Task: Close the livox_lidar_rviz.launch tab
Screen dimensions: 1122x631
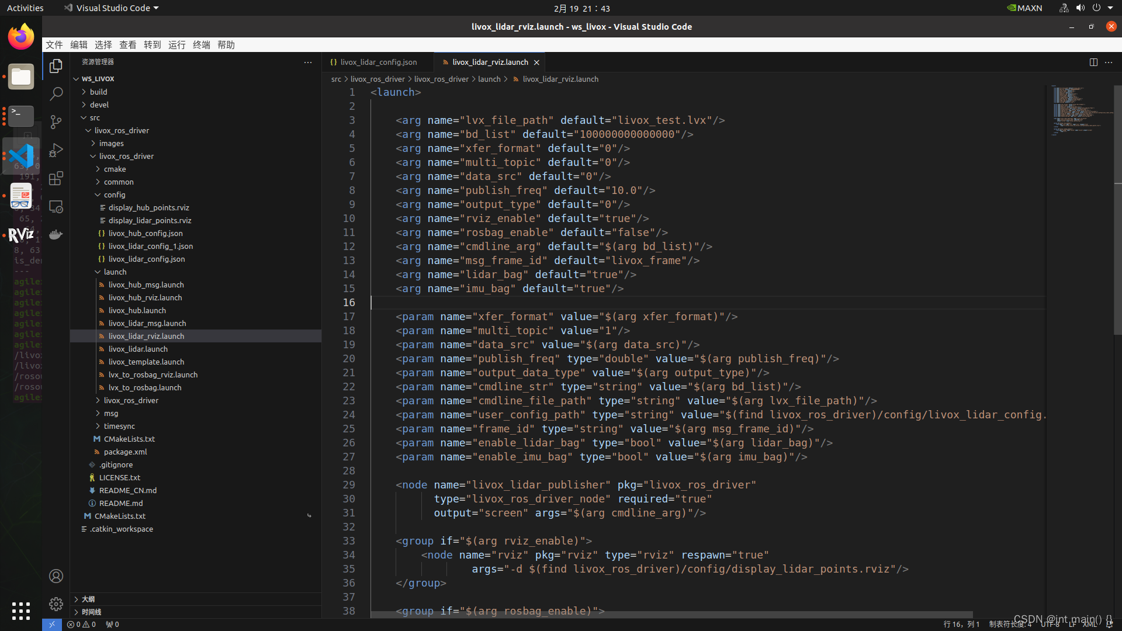Action: click(x=536, y=63)
